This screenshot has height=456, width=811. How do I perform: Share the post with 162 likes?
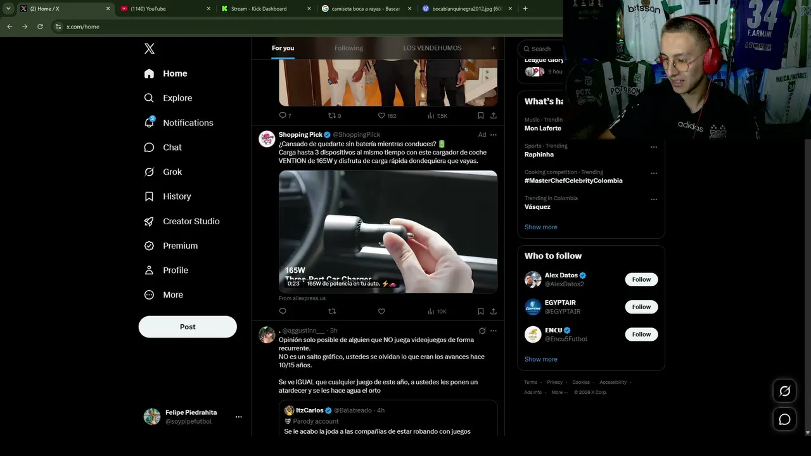coord(494,115)
